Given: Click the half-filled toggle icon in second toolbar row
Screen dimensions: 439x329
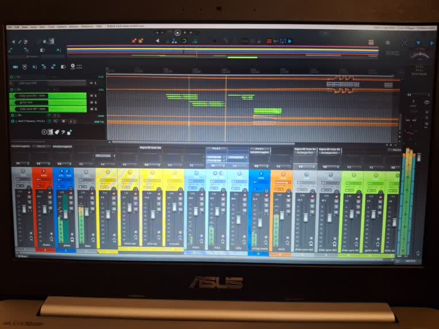Looking at the screenshot, I should [x=63, y=67].
